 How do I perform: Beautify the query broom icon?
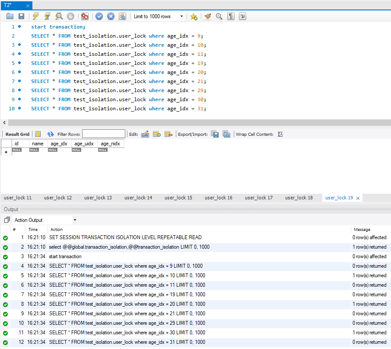pos(207,16)
